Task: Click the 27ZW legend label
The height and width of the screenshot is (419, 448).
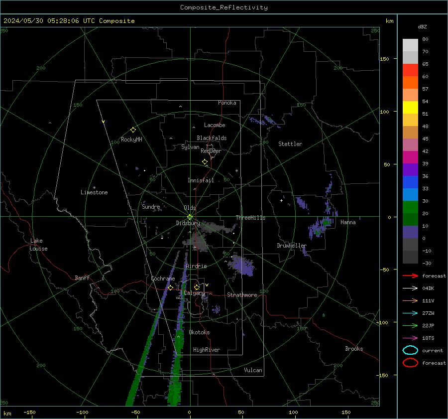Action: (428, 313)
